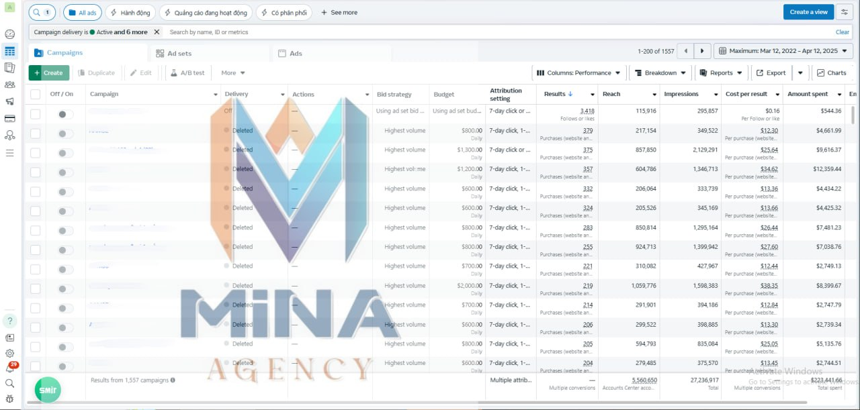The width and height of the screenshot is (860, 410).
Task: Select the Campaigns table icon in sidebar
Action: (x=9, y=51)
